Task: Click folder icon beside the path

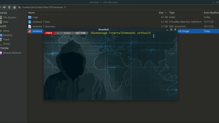Action: point(19,7)
